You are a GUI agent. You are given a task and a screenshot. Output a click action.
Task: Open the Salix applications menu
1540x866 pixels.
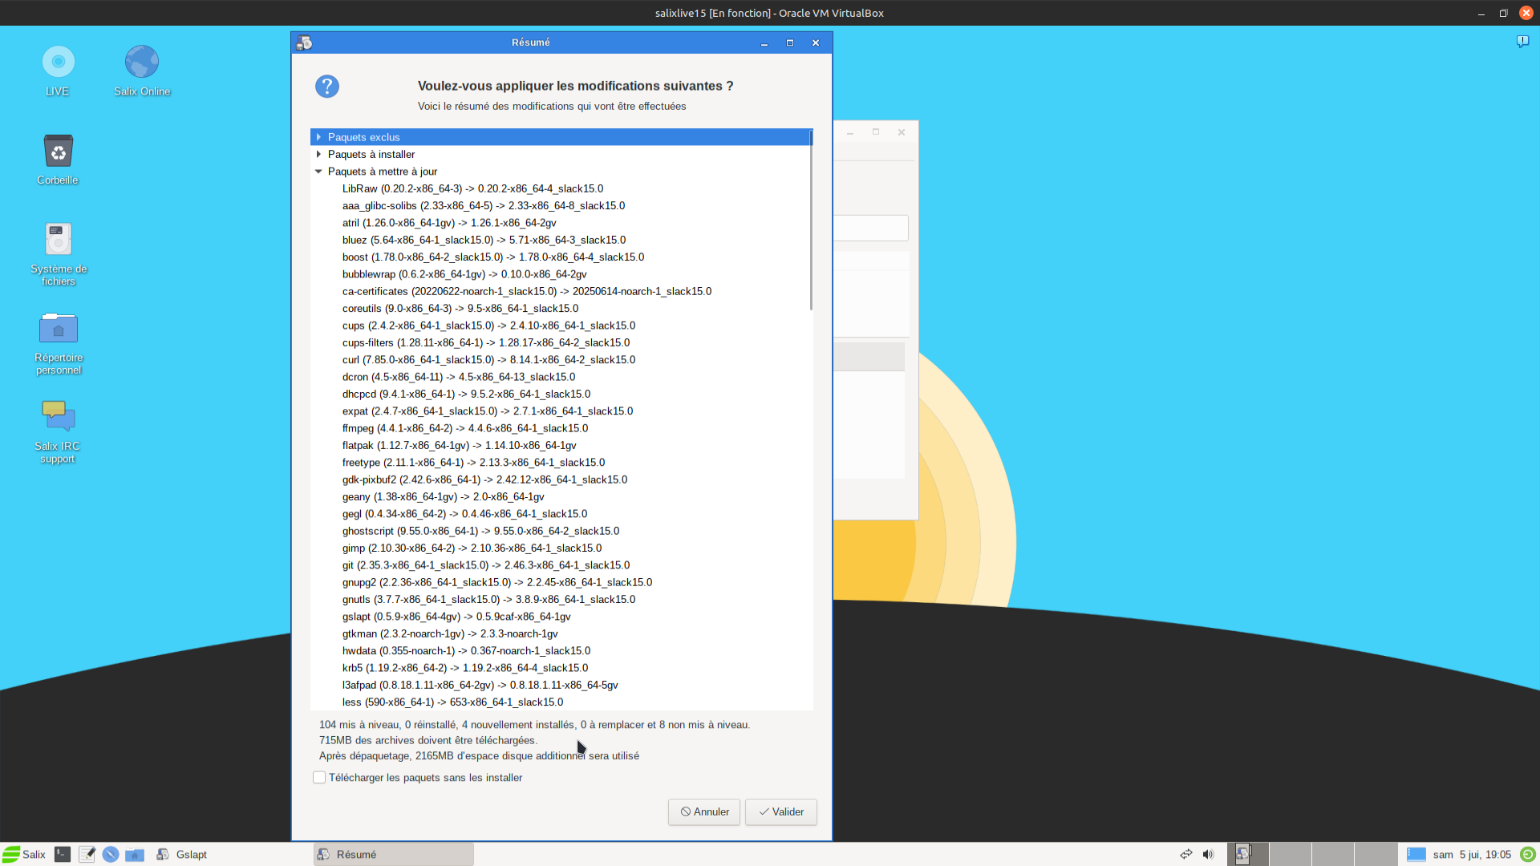[x=24, y=855]
